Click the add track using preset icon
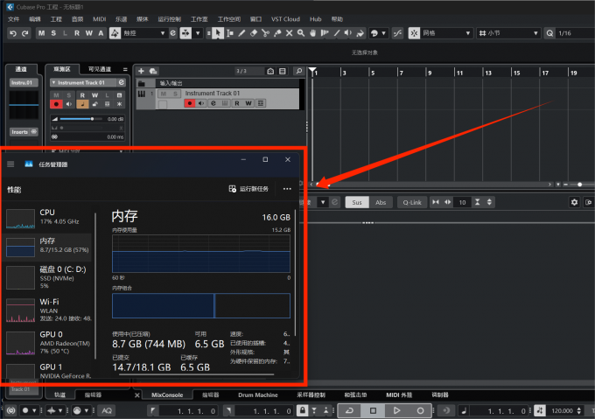The image size is (595, 419). click(153, 71)
